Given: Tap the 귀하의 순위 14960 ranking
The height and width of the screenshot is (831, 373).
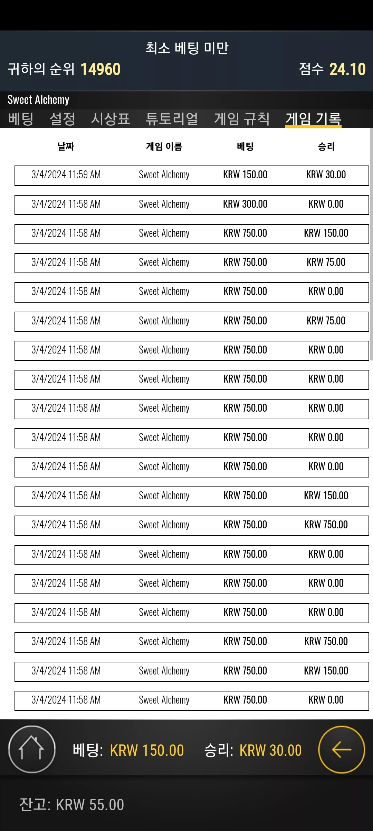Looking at the screenshot, I should pos(64,69).
